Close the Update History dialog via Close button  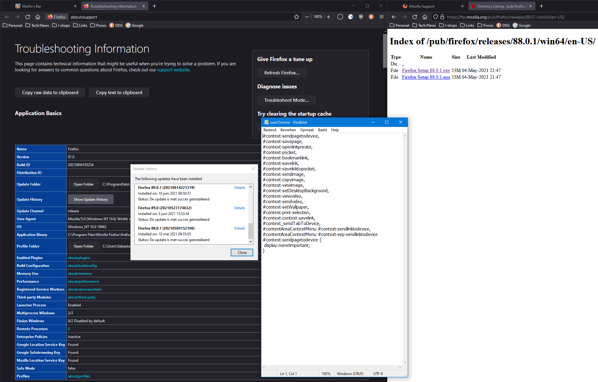pyautogui.click(x=242, y=253)
